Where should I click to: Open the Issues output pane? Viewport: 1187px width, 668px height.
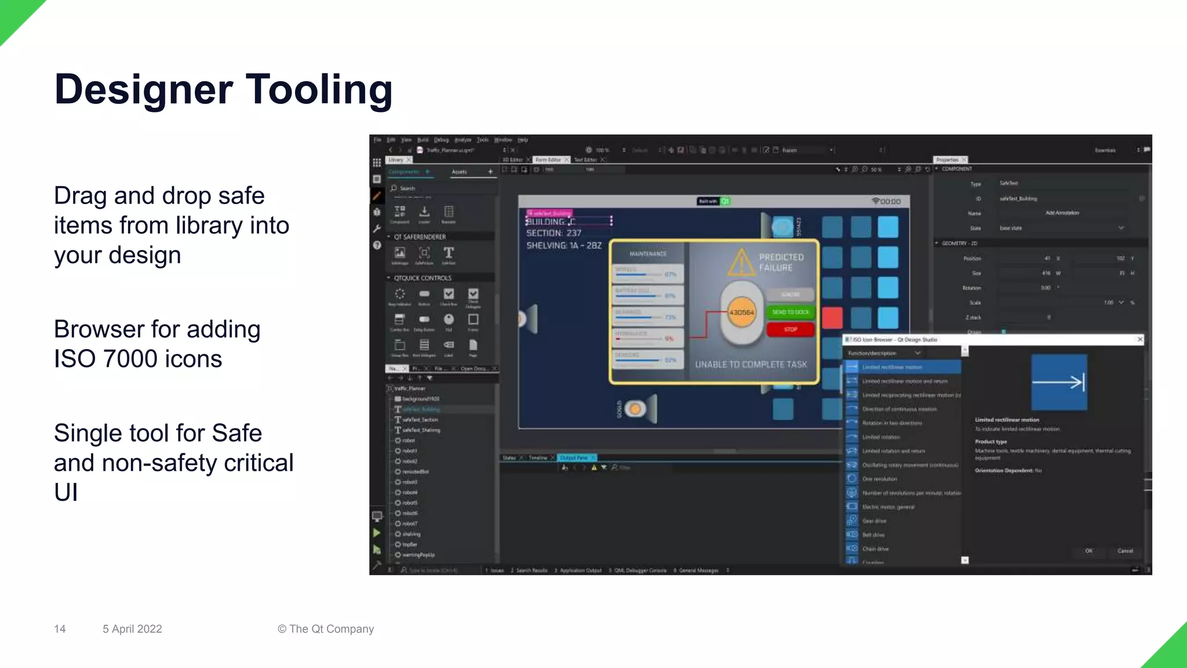pyautogui.click(x=494, y=571)
